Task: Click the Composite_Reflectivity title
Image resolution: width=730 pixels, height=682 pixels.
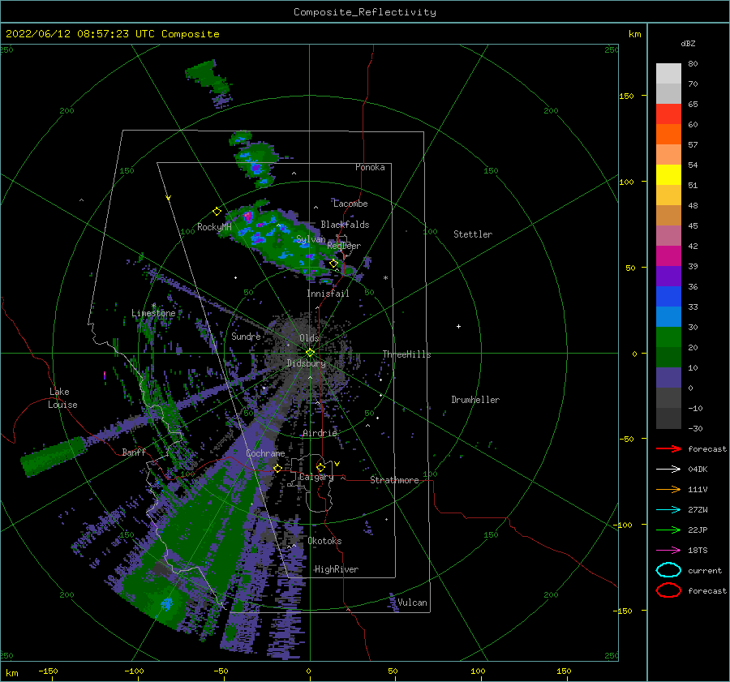Action: click(x=364, y=12)
